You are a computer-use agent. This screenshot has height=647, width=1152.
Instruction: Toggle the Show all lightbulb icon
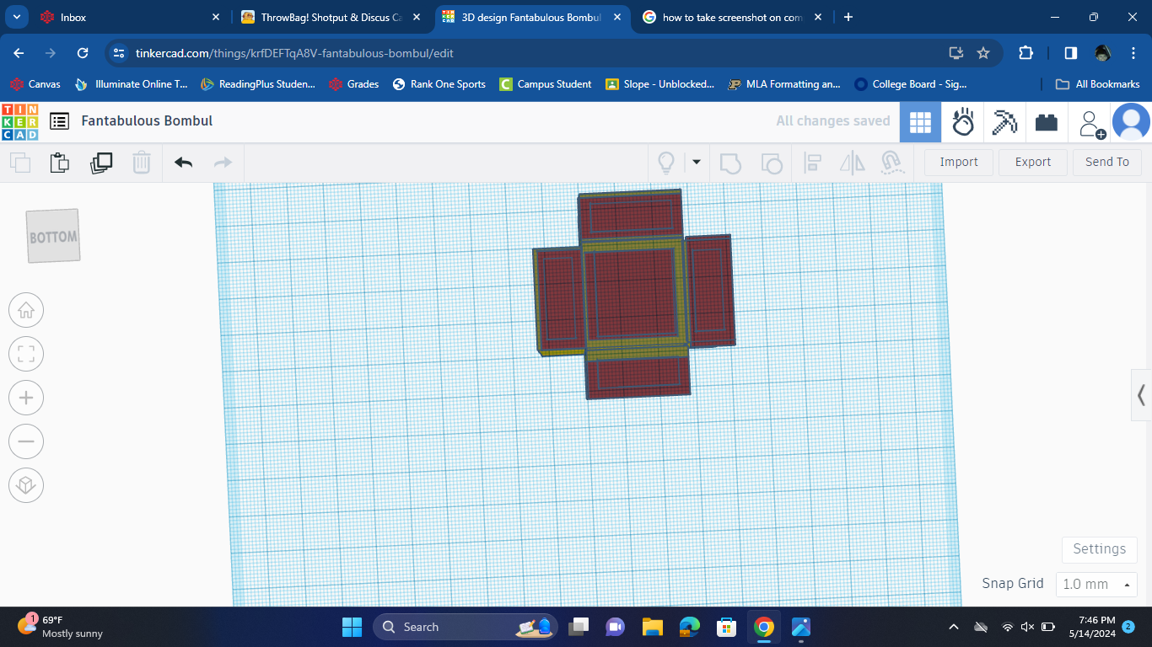click(x=666, y=163)
